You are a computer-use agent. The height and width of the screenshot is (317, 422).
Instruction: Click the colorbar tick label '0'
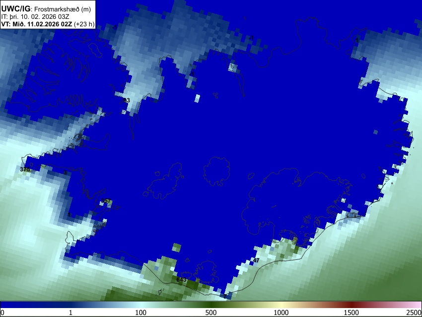pos(2,313)
